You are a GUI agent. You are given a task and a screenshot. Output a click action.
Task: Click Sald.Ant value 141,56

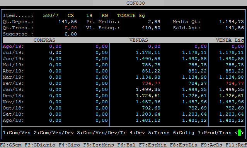pos(235,28)
